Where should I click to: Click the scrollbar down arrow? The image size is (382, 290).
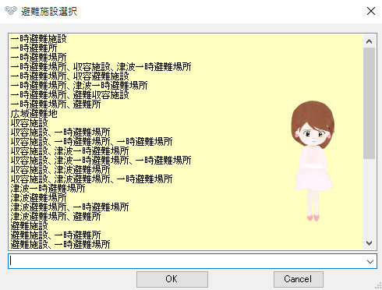(369, 243)
